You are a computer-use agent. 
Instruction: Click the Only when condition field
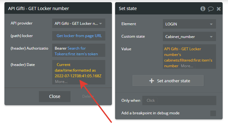coord(179,101)
